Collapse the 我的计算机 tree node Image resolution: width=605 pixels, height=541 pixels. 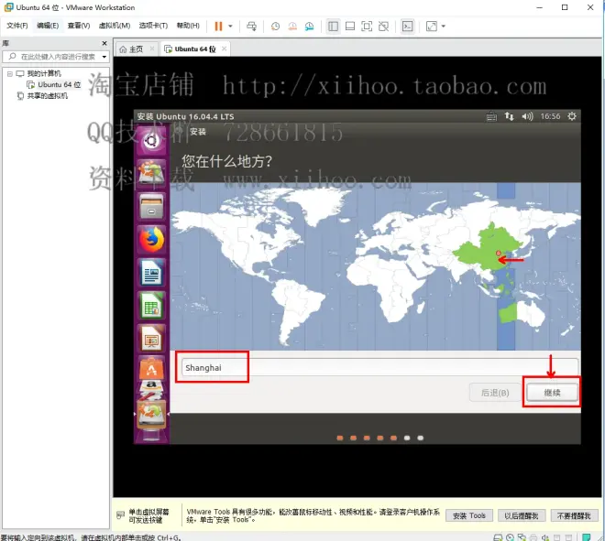coord(10,73)
